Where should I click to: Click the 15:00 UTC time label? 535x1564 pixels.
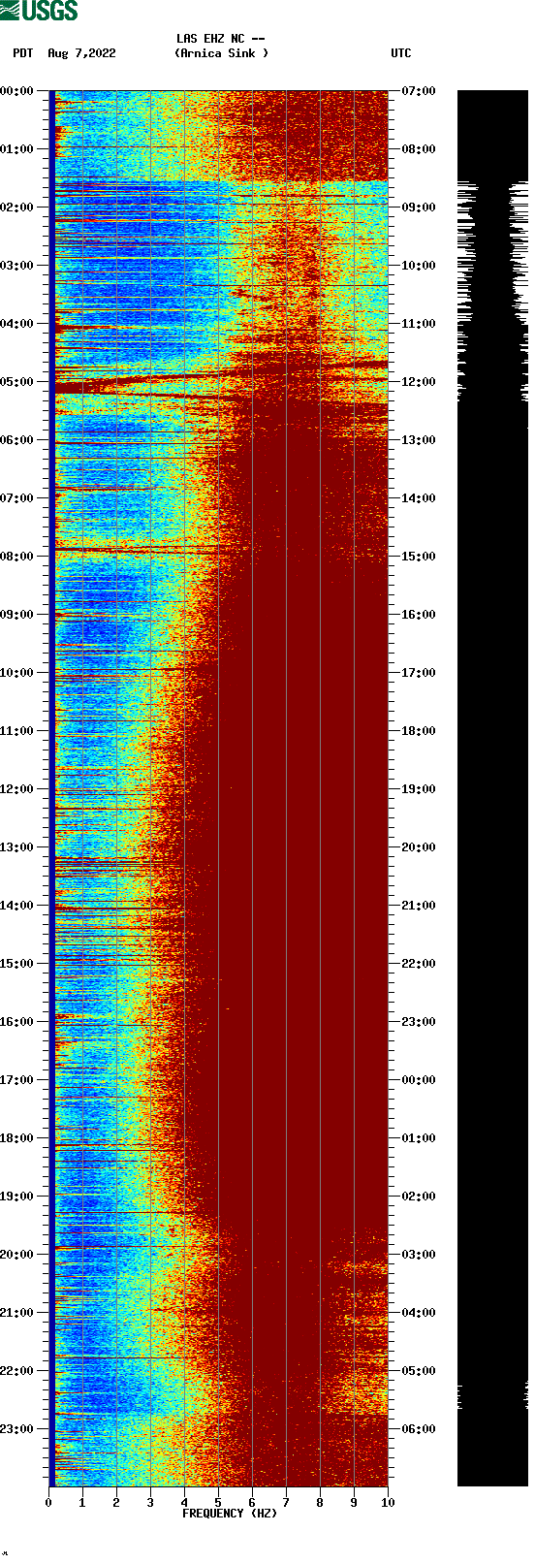[x=419, y=557]
